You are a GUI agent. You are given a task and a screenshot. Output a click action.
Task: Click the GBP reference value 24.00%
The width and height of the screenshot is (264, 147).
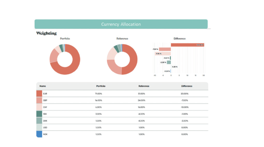coord(141,100)
